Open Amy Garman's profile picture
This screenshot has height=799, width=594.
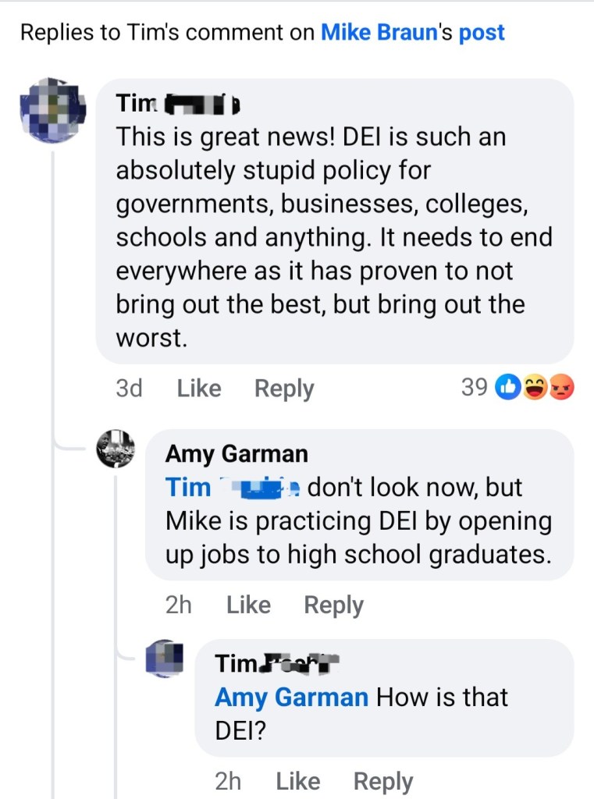(116, 449)
